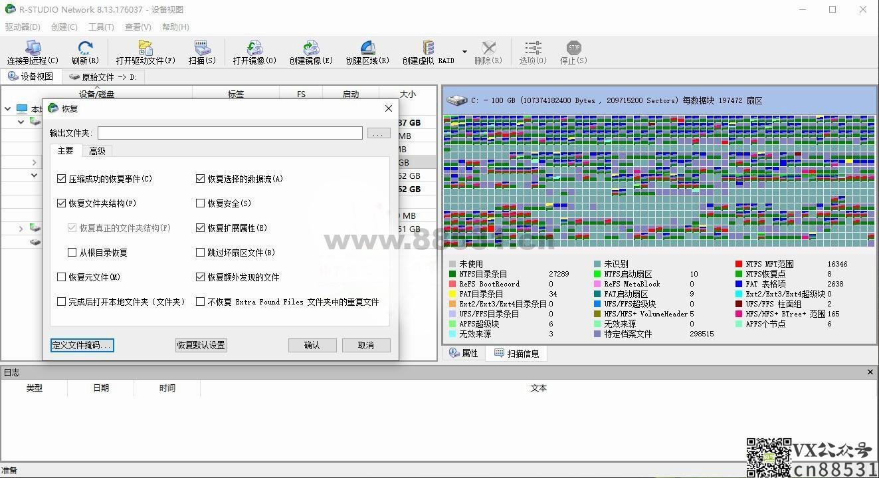
Task: Click the 打开镜像 toolbar icon
Action: (x=254, y=48)
